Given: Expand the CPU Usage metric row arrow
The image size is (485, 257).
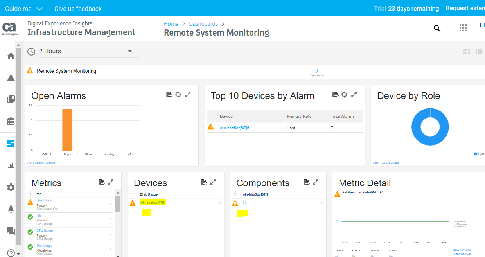Looking at the screenshot, I should pos(110,234).
